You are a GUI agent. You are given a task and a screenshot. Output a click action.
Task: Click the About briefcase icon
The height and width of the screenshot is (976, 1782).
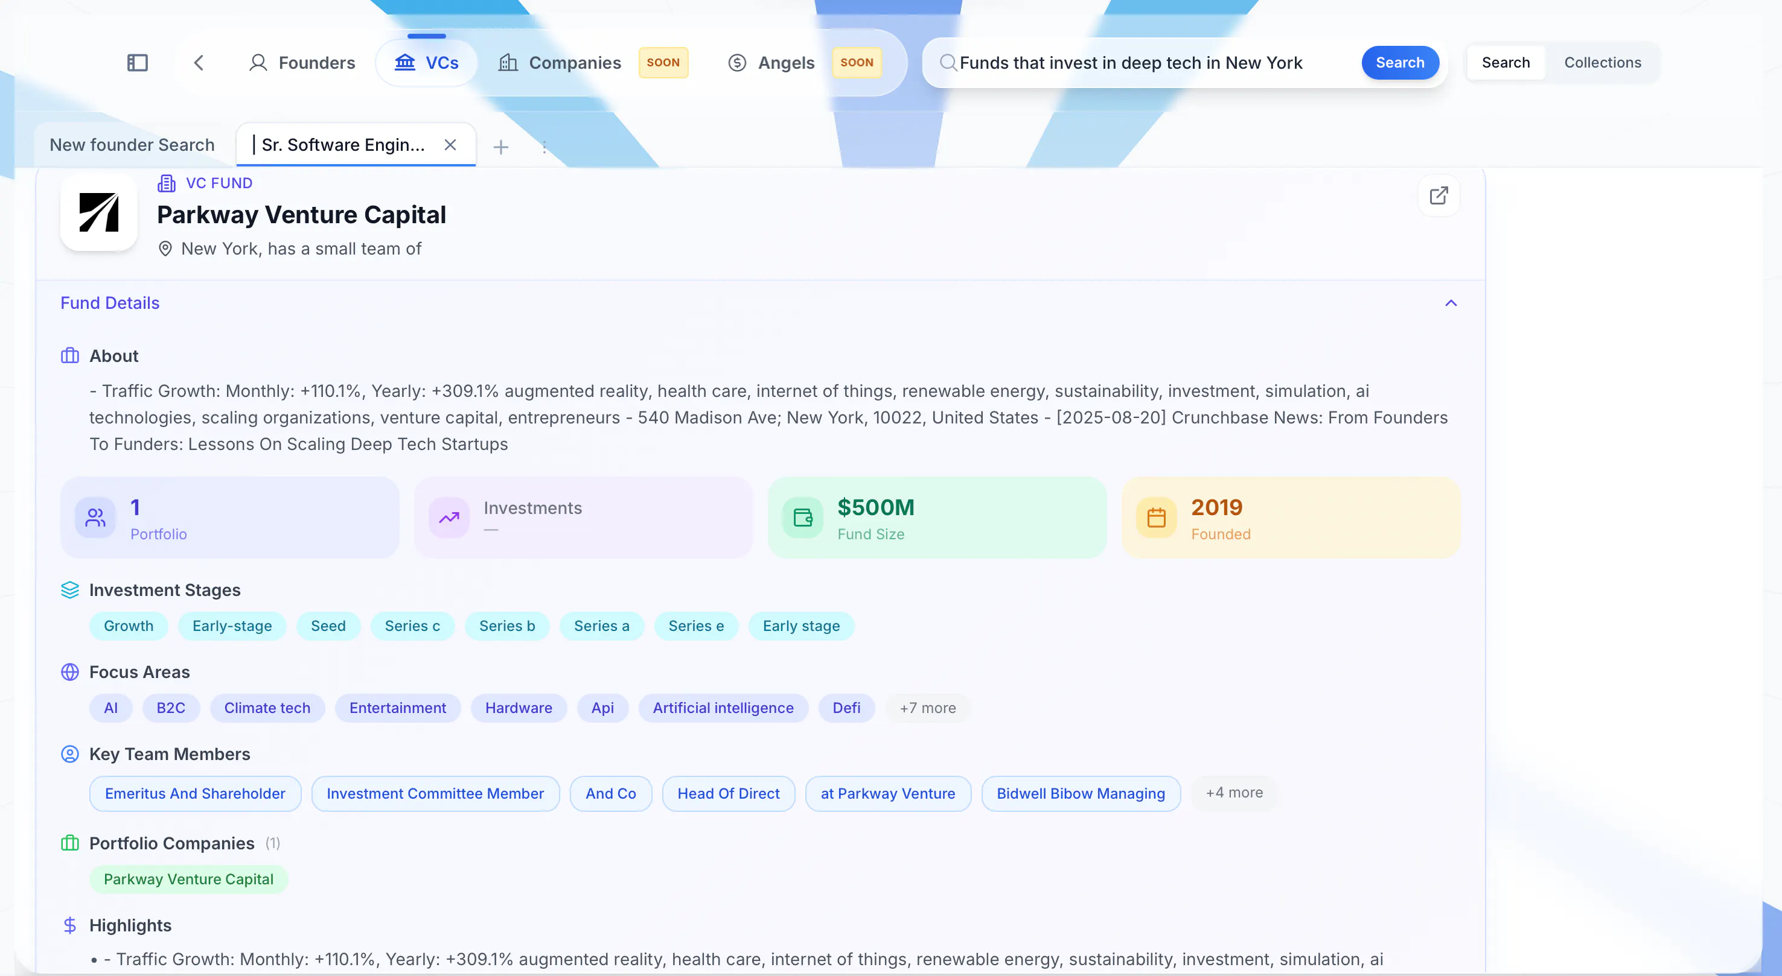(x=70, y=356)
